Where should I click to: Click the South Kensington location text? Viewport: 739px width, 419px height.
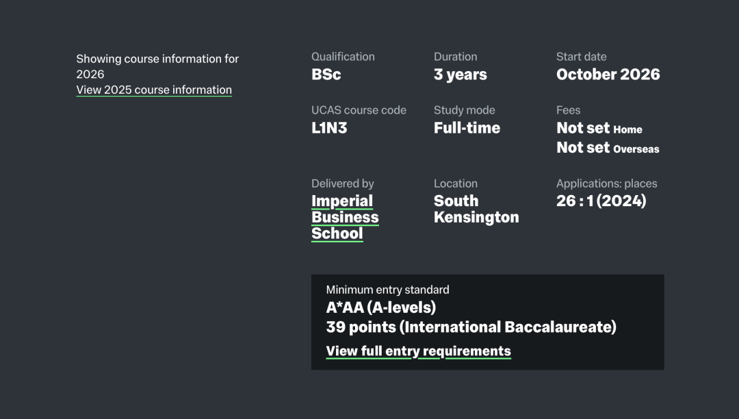pos(476,209)
